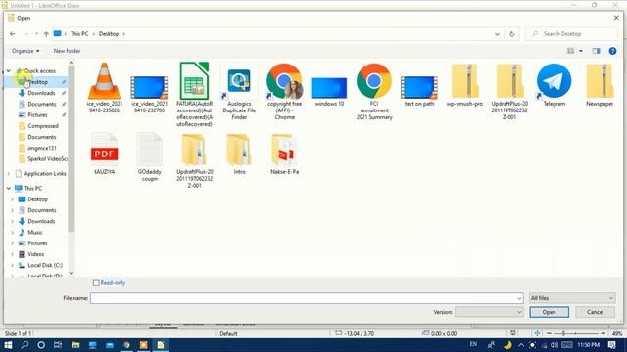Click the Open button
Image resolution: width=627 pixels, height=352 pixels.
point(549,312)
